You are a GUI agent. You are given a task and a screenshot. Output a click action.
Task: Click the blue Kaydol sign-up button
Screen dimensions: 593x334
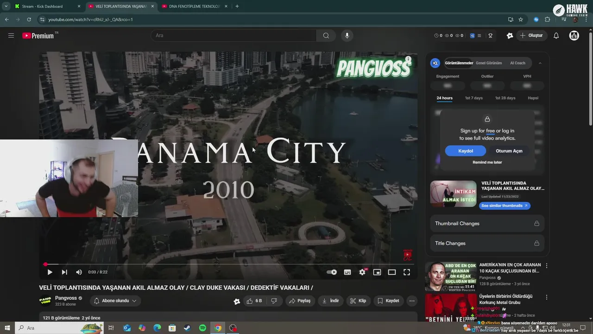pos(466,151)
